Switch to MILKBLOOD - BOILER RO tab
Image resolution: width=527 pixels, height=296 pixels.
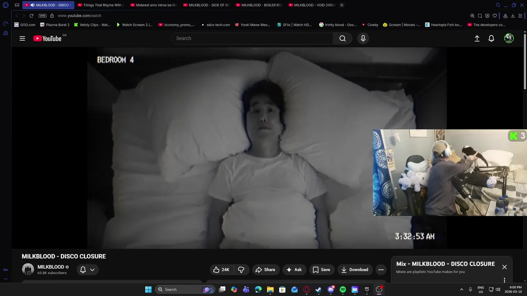pyautogui.click(x=259, y=5)
